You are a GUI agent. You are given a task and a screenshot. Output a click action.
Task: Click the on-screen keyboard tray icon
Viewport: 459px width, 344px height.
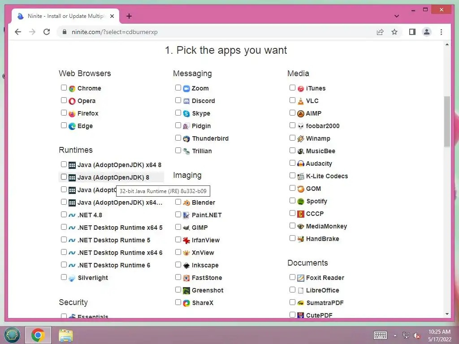[380, 335]
